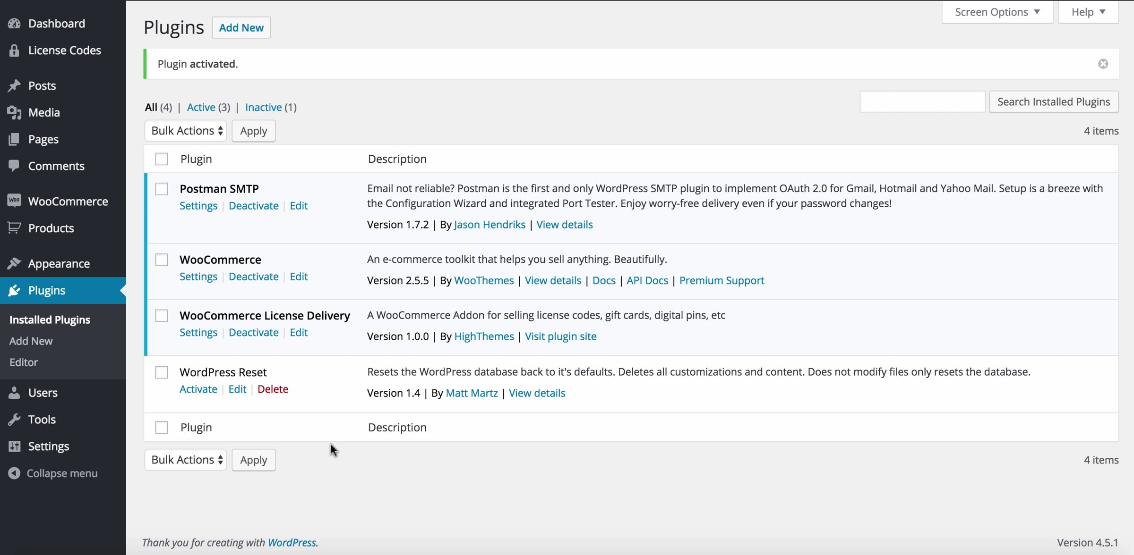Viewport: 1134px width, 555px height.
Task: Click the Media library icon
Action: point(14,112)
